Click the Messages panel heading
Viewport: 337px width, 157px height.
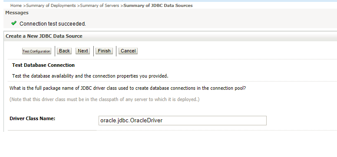pos(17,13)
